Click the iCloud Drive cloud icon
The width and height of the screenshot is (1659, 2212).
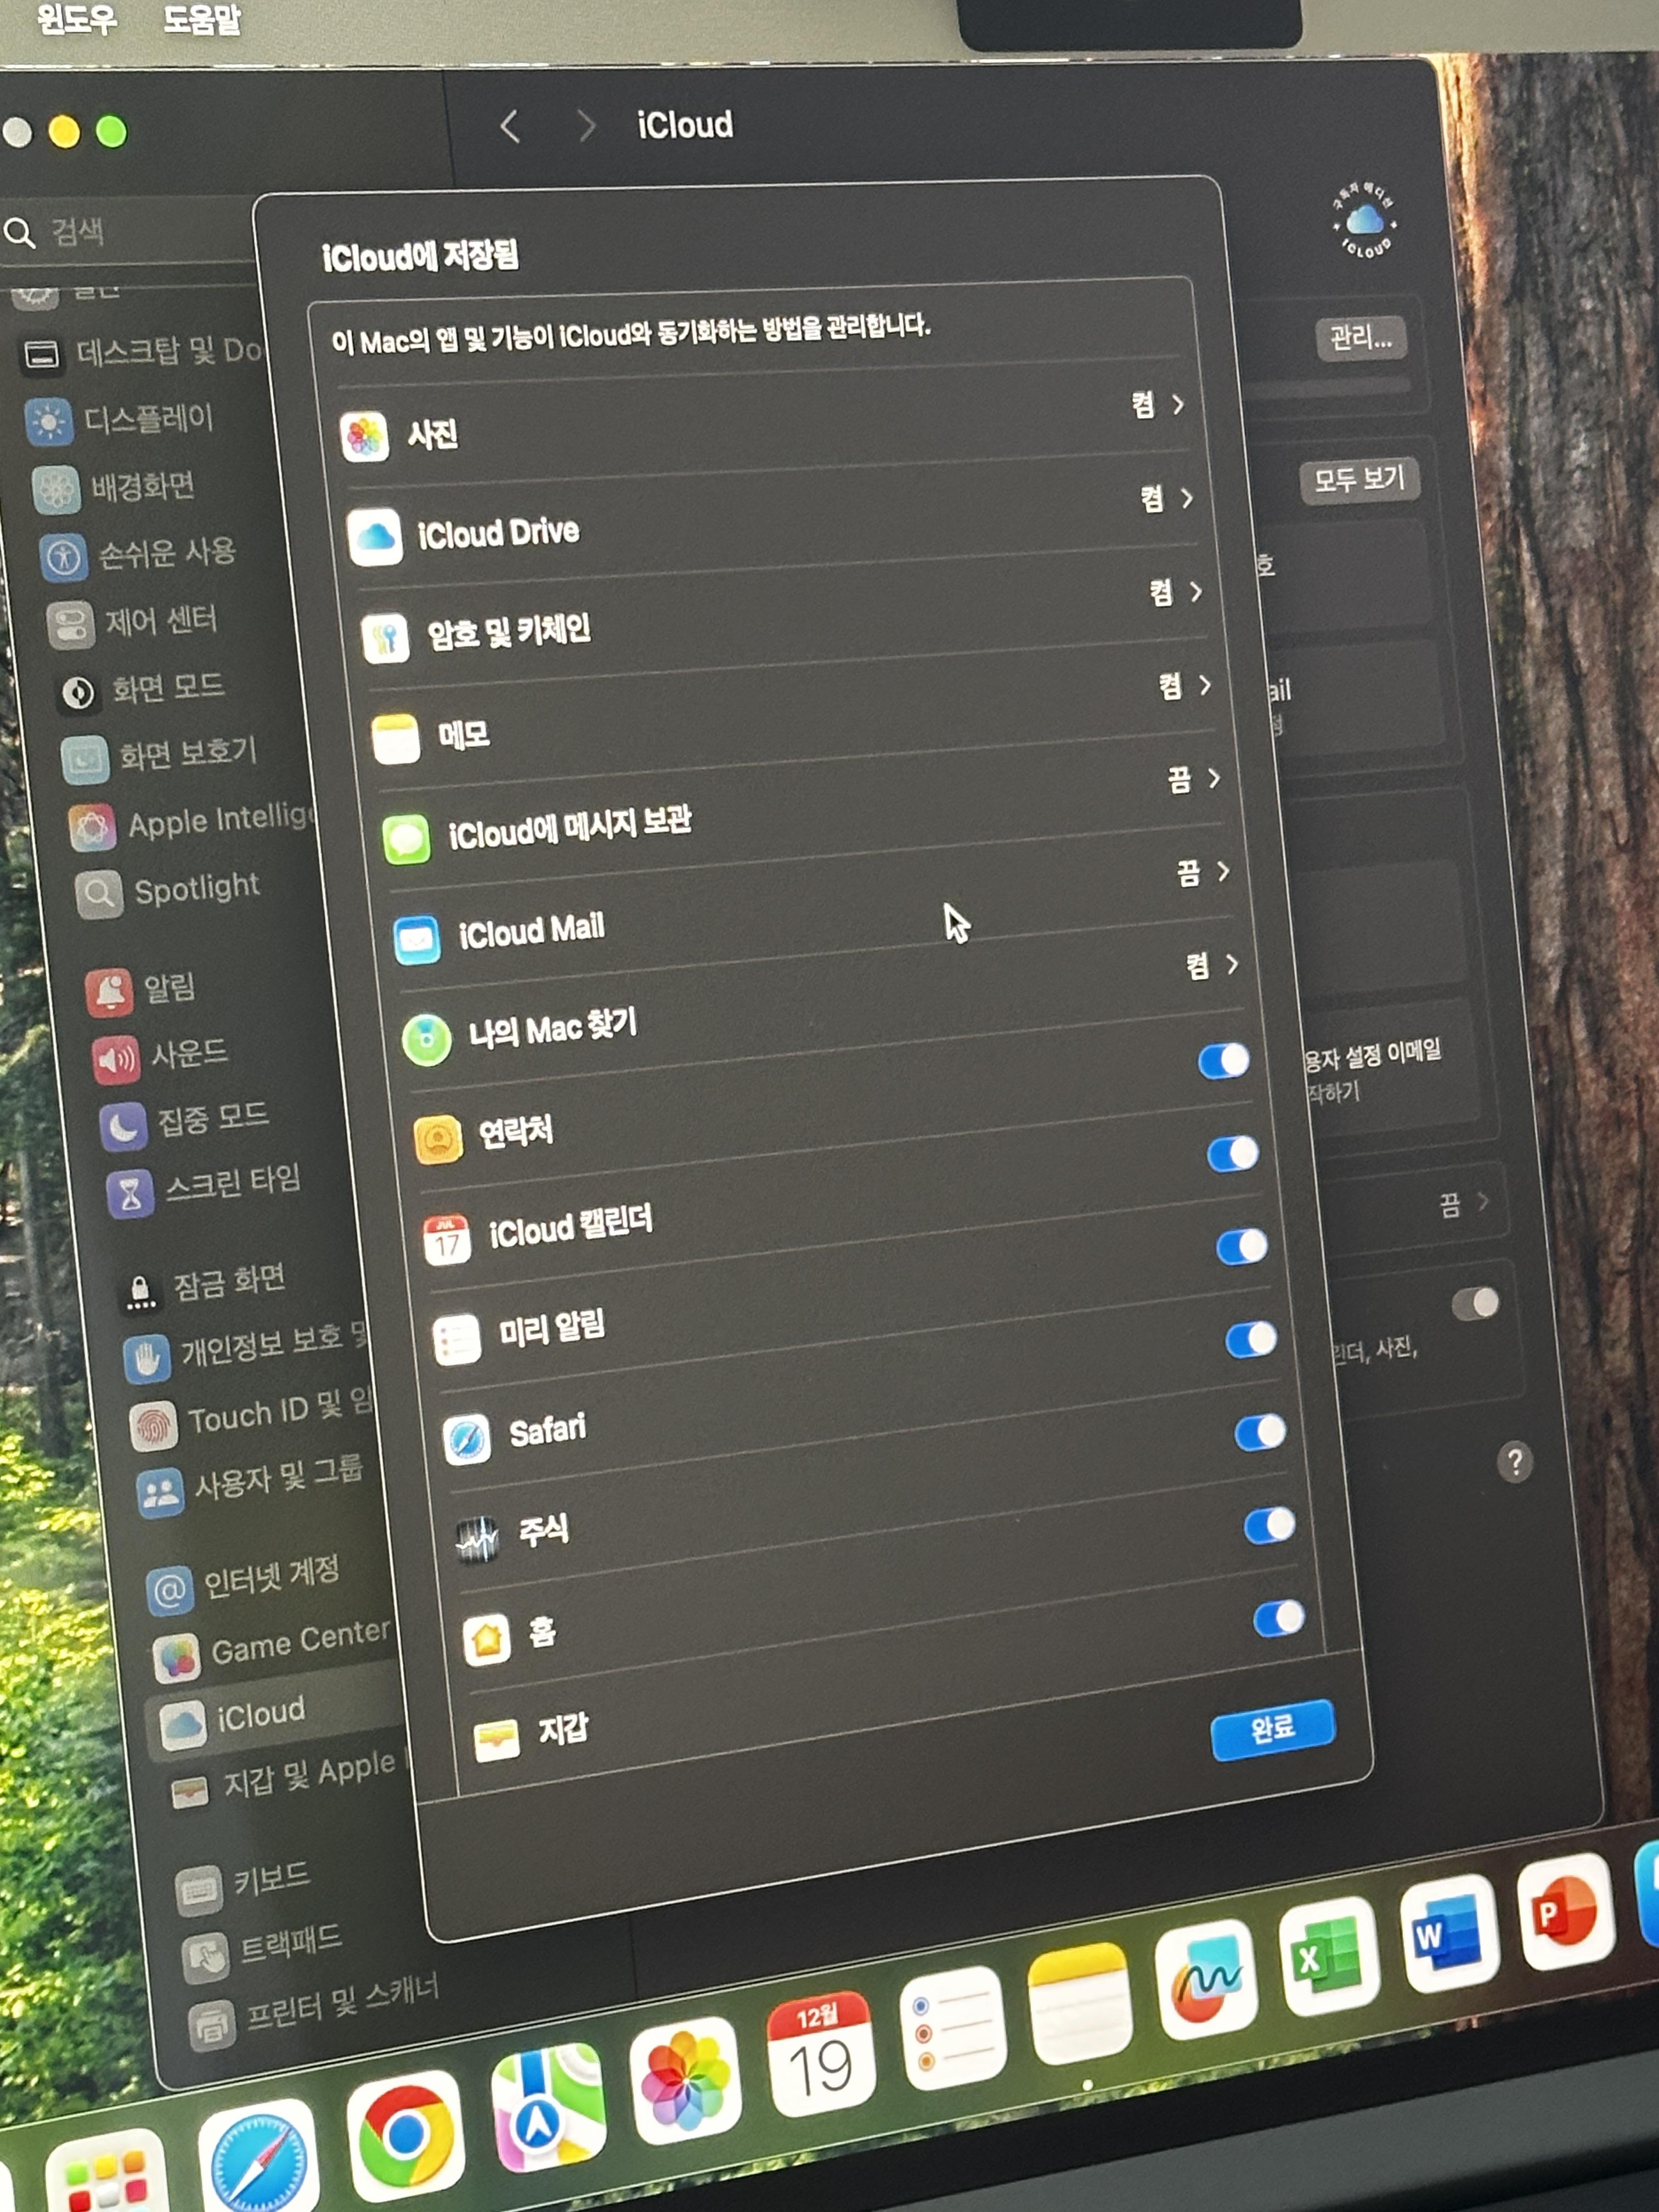point(375,537)
